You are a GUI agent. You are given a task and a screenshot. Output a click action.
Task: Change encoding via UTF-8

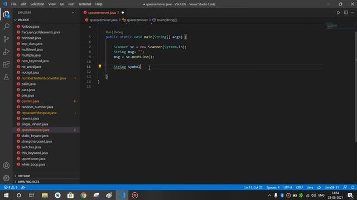click(288, 187)
